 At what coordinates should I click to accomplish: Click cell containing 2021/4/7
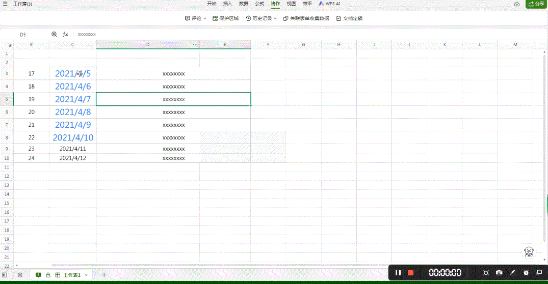pos(73,99)
